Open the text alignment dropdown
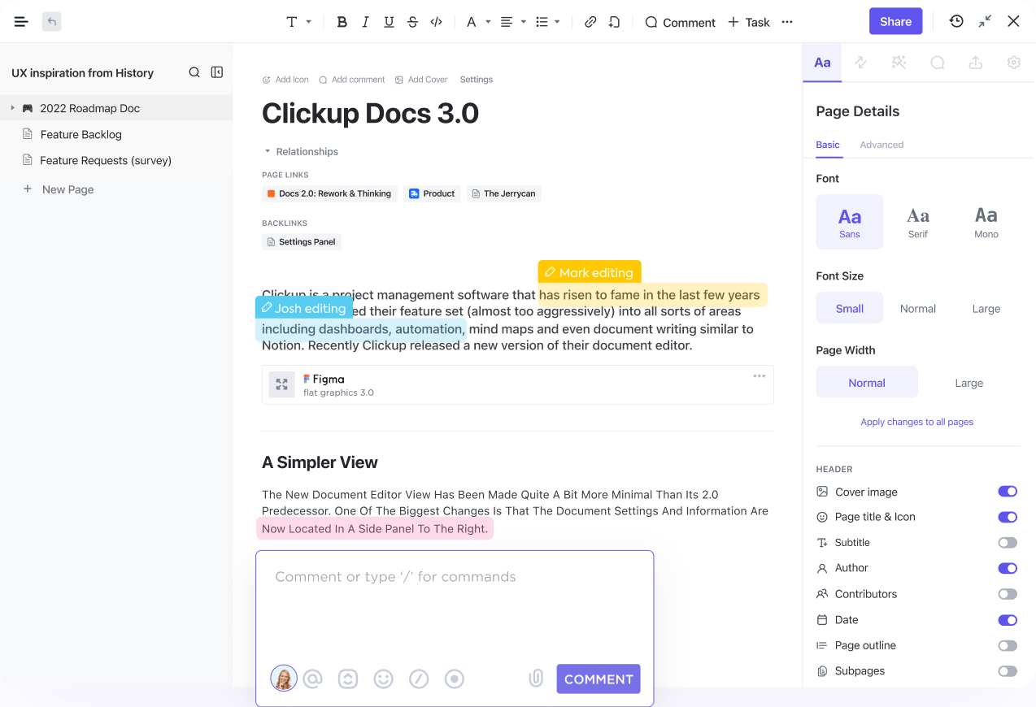The height and width of the screenshot is (707, 1036). pyautogui.click(x=513, y=22)
